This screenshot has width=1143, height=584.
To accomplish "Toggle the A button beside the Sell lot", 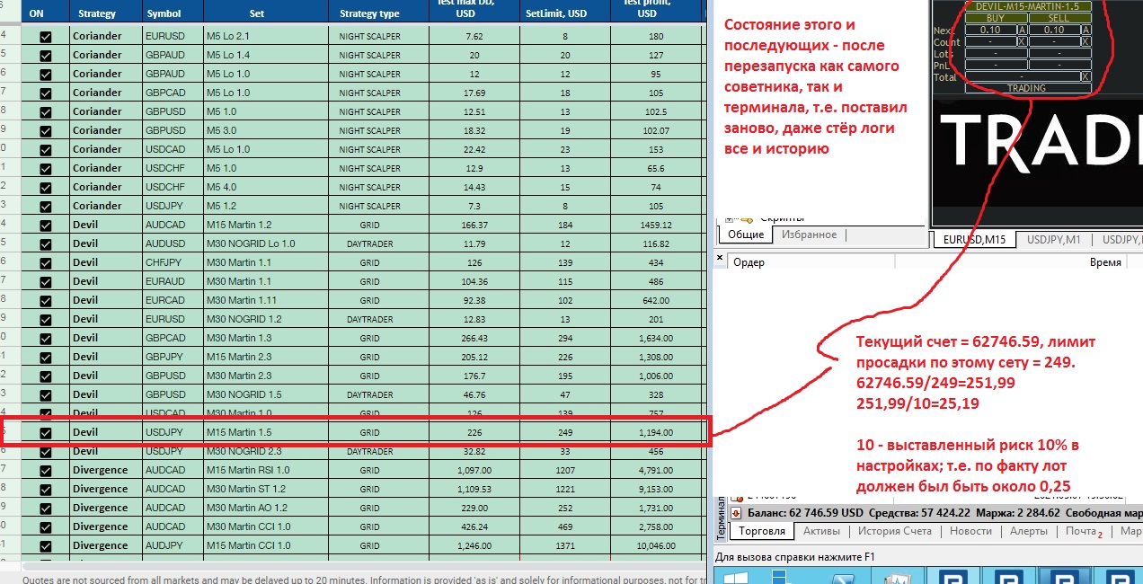I will tap(1085, 30).
